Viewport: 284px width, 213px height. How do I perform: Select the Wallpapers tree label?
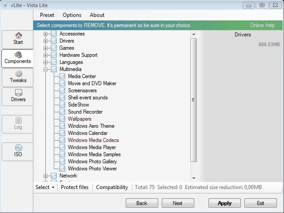(x=80, y=119)
